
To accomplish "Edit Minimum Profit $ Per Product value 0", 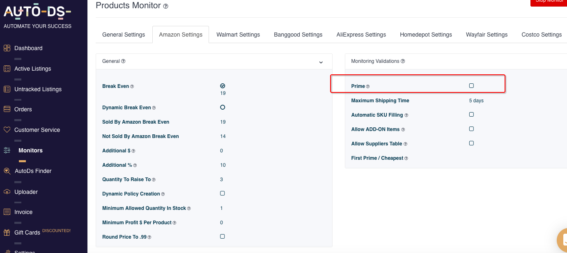I will click(222, 223).
